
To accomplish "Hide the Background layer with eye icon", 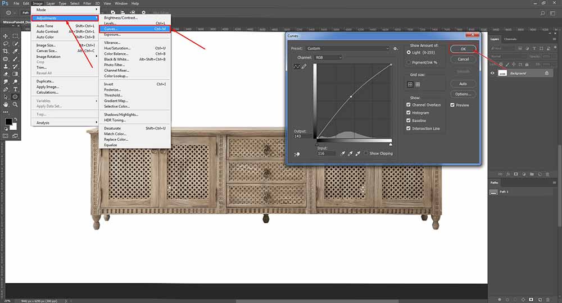I will pyautogui.click(x=493, y=73).
